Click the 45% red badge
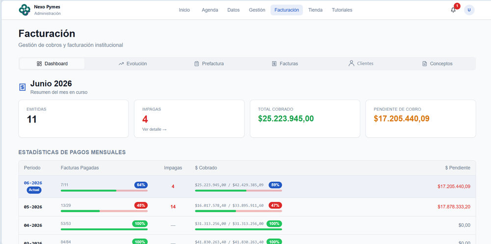The width and height of the screenshot is (491, 244). tap(141, 206)
